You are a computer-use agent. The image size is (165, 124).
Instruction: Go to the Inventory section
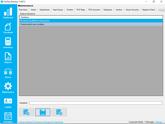pyautogui.click(x=8, y=43)
